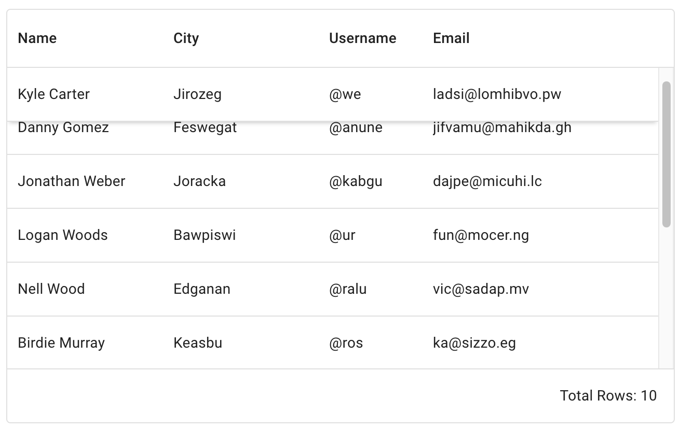Select the Keasbu city cell

coord(198,343)
